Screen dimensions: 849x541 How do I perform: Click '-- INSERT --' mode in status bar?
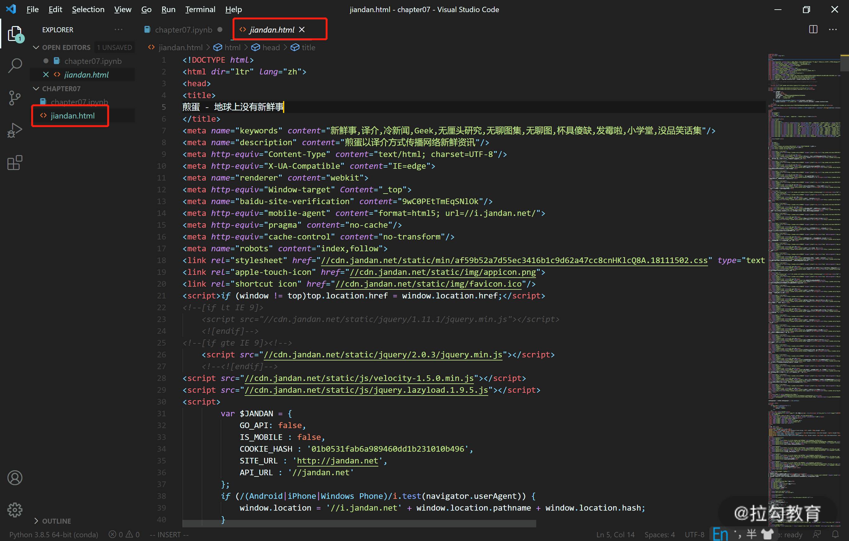pyautogui.click(x=169, y=534)
